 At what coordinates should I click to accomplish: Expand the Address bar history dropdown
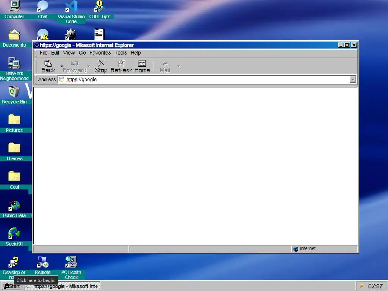coord(353,80)
